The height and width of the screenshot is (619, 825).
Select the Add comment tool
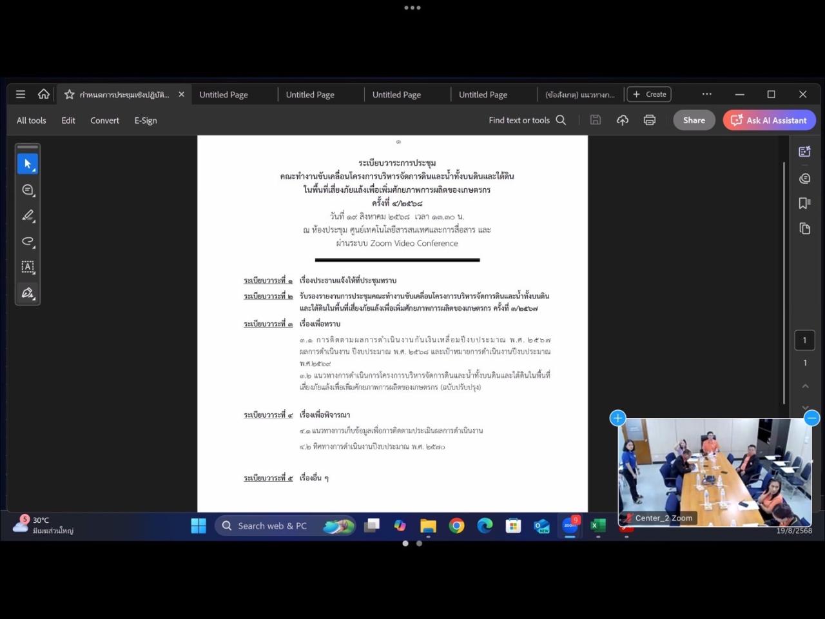[28, 190]
